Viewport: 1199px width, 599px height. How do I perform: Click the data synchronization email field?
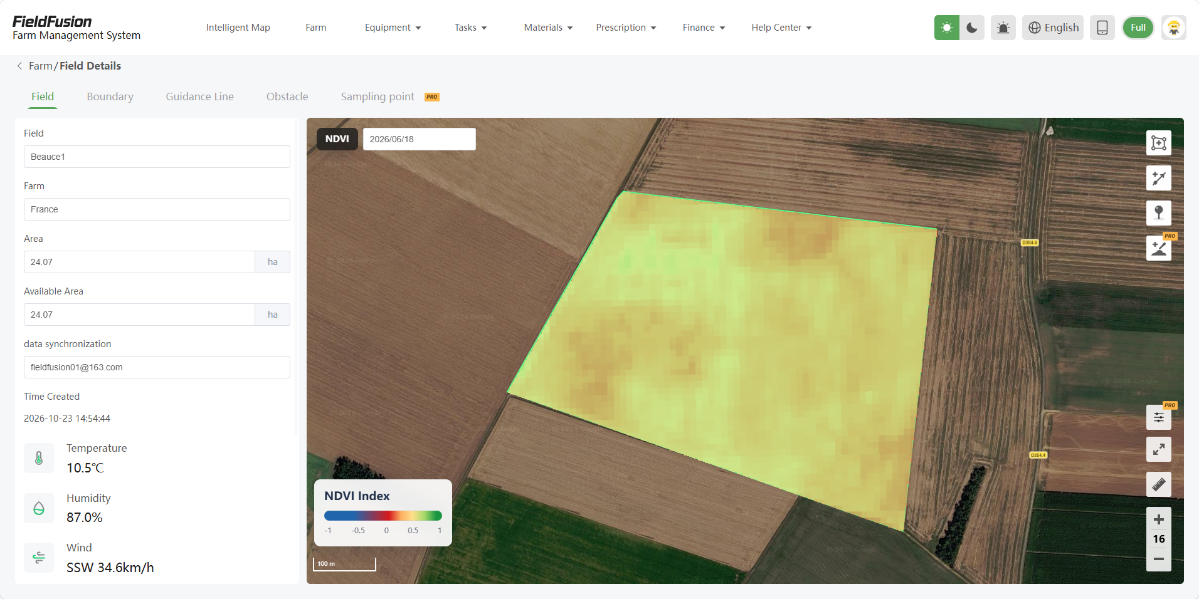(157, 367)
